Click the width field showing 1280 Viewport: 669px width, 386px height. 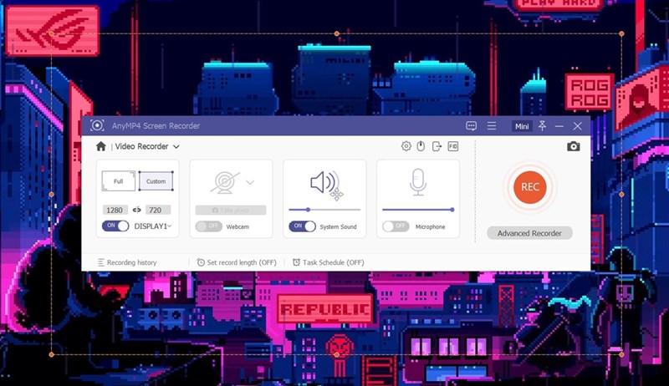coord(115,210)
